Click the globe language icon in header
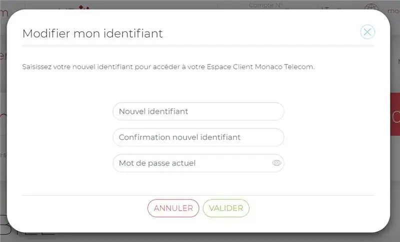Viewport: 400px width, 242px height. (x=371, y=8)
